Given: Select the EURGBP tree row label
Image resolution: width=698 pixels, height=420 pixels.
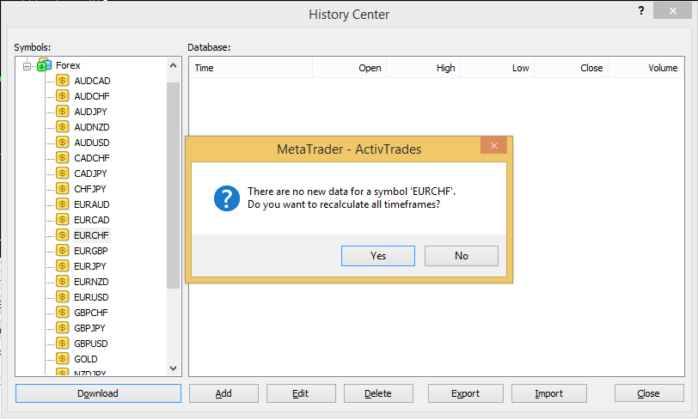Looking at the screenshot, I should click(x=91, y=251).
